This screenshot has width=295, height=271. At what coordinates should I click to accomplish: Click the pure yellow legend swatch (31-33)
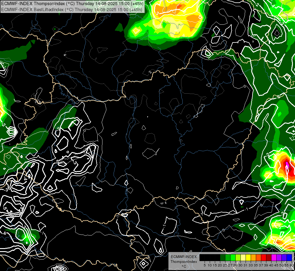248,257
